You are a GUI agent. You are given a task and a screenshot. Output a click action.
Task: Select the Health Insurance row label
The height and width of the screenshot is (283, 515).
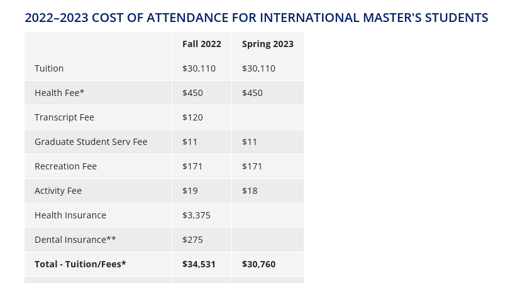pyautogui.click(x=70, y=215)
